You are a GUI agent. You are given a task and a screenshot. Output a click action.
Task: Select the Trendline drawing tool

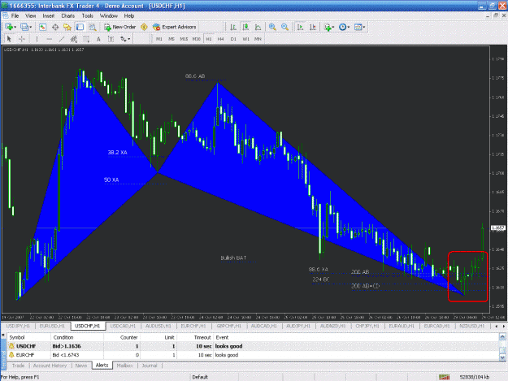(x=61, y=39)
